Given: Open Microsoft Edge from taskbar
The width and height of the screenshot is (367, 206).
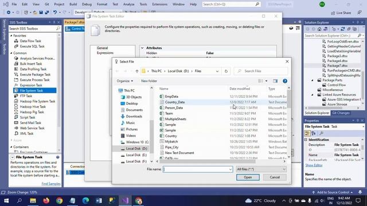Looking at the screenshot, I should pyautogui.click(x=85, y=201).
